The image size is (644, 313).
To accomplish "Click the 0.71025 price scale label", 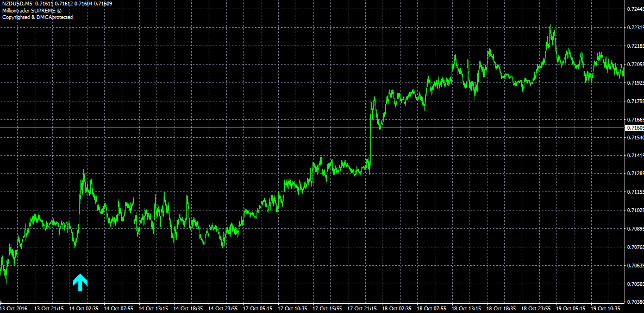I will click(x=636, y=210).
